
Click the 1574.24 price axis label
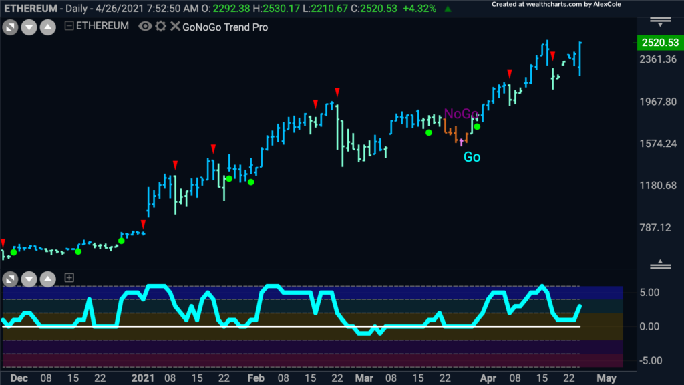click(658, 144)
